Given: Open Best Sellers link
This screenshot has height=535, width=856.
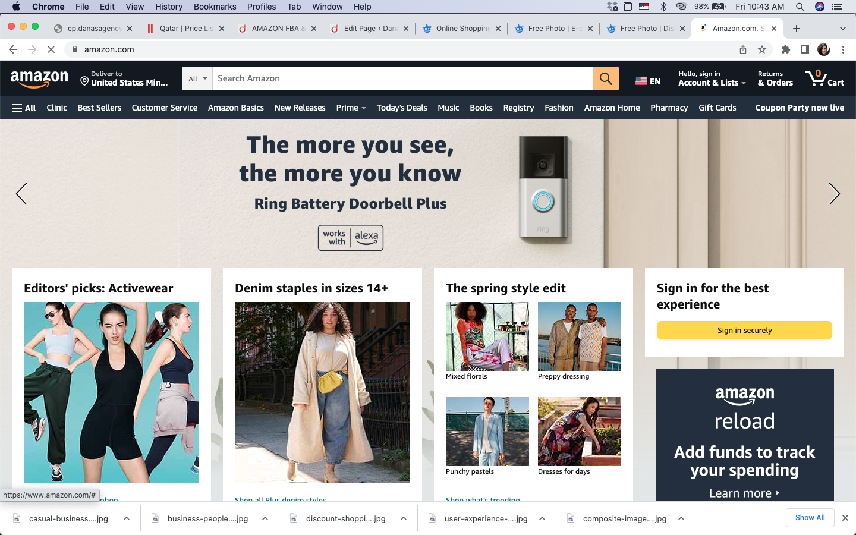Looking at the screenshot, I should tap(99, 108).
